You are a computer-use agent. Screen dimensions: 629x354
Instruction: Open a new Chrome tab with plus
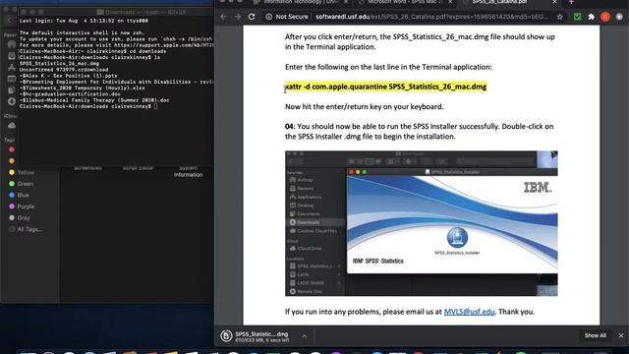pos(571,2)
